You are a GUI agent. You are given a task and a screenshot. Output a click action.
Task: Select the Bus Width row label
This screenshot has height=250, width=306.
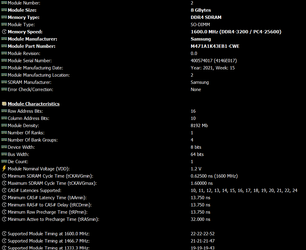[x=18, y=154]
